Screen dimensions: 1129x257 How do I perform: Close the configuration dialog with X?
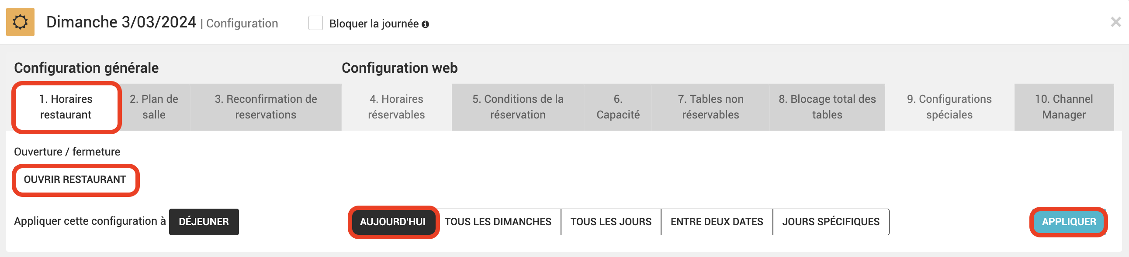click(1116, 22)
